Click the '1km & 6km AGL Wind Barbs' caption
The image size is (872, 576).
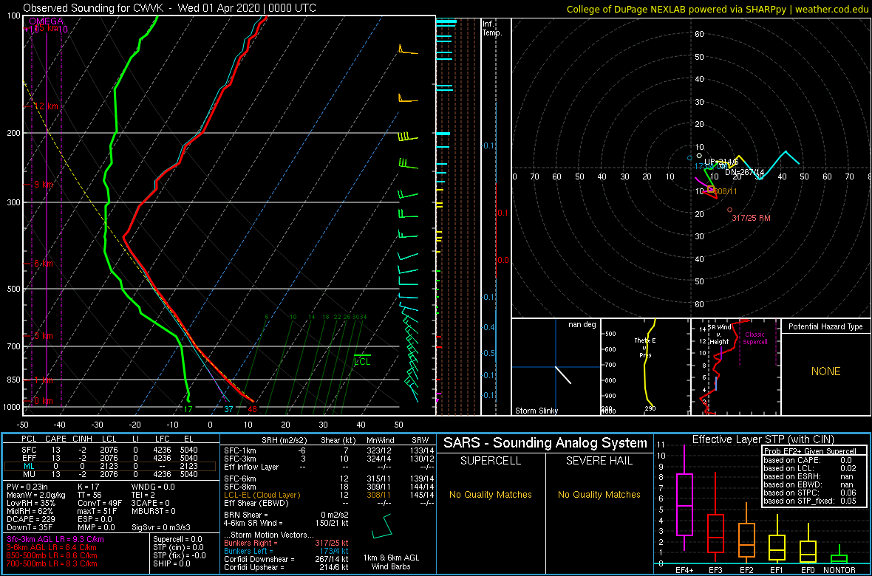[x=391, y=563]
